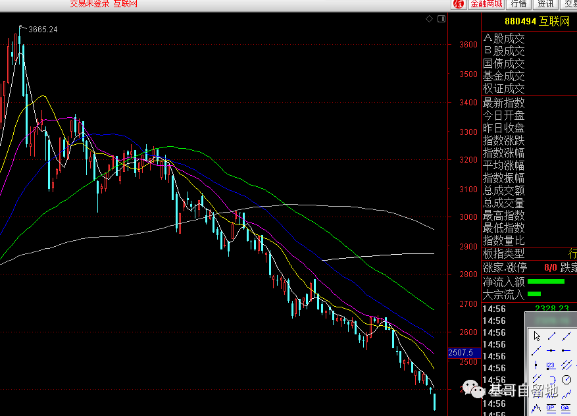This screenshot has width=577, height=416.
Task: Click the 最低指数 label
Action: 504,228
